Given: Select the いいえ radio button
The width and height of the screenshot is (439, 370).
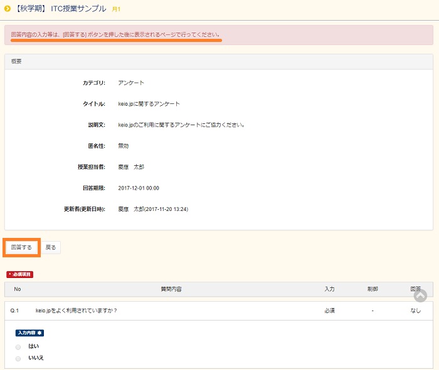Looking at the screenshot, I should click(18, 358).
